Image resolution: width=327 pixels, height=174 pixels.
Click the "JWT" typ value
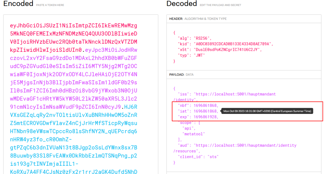[201, 55]
